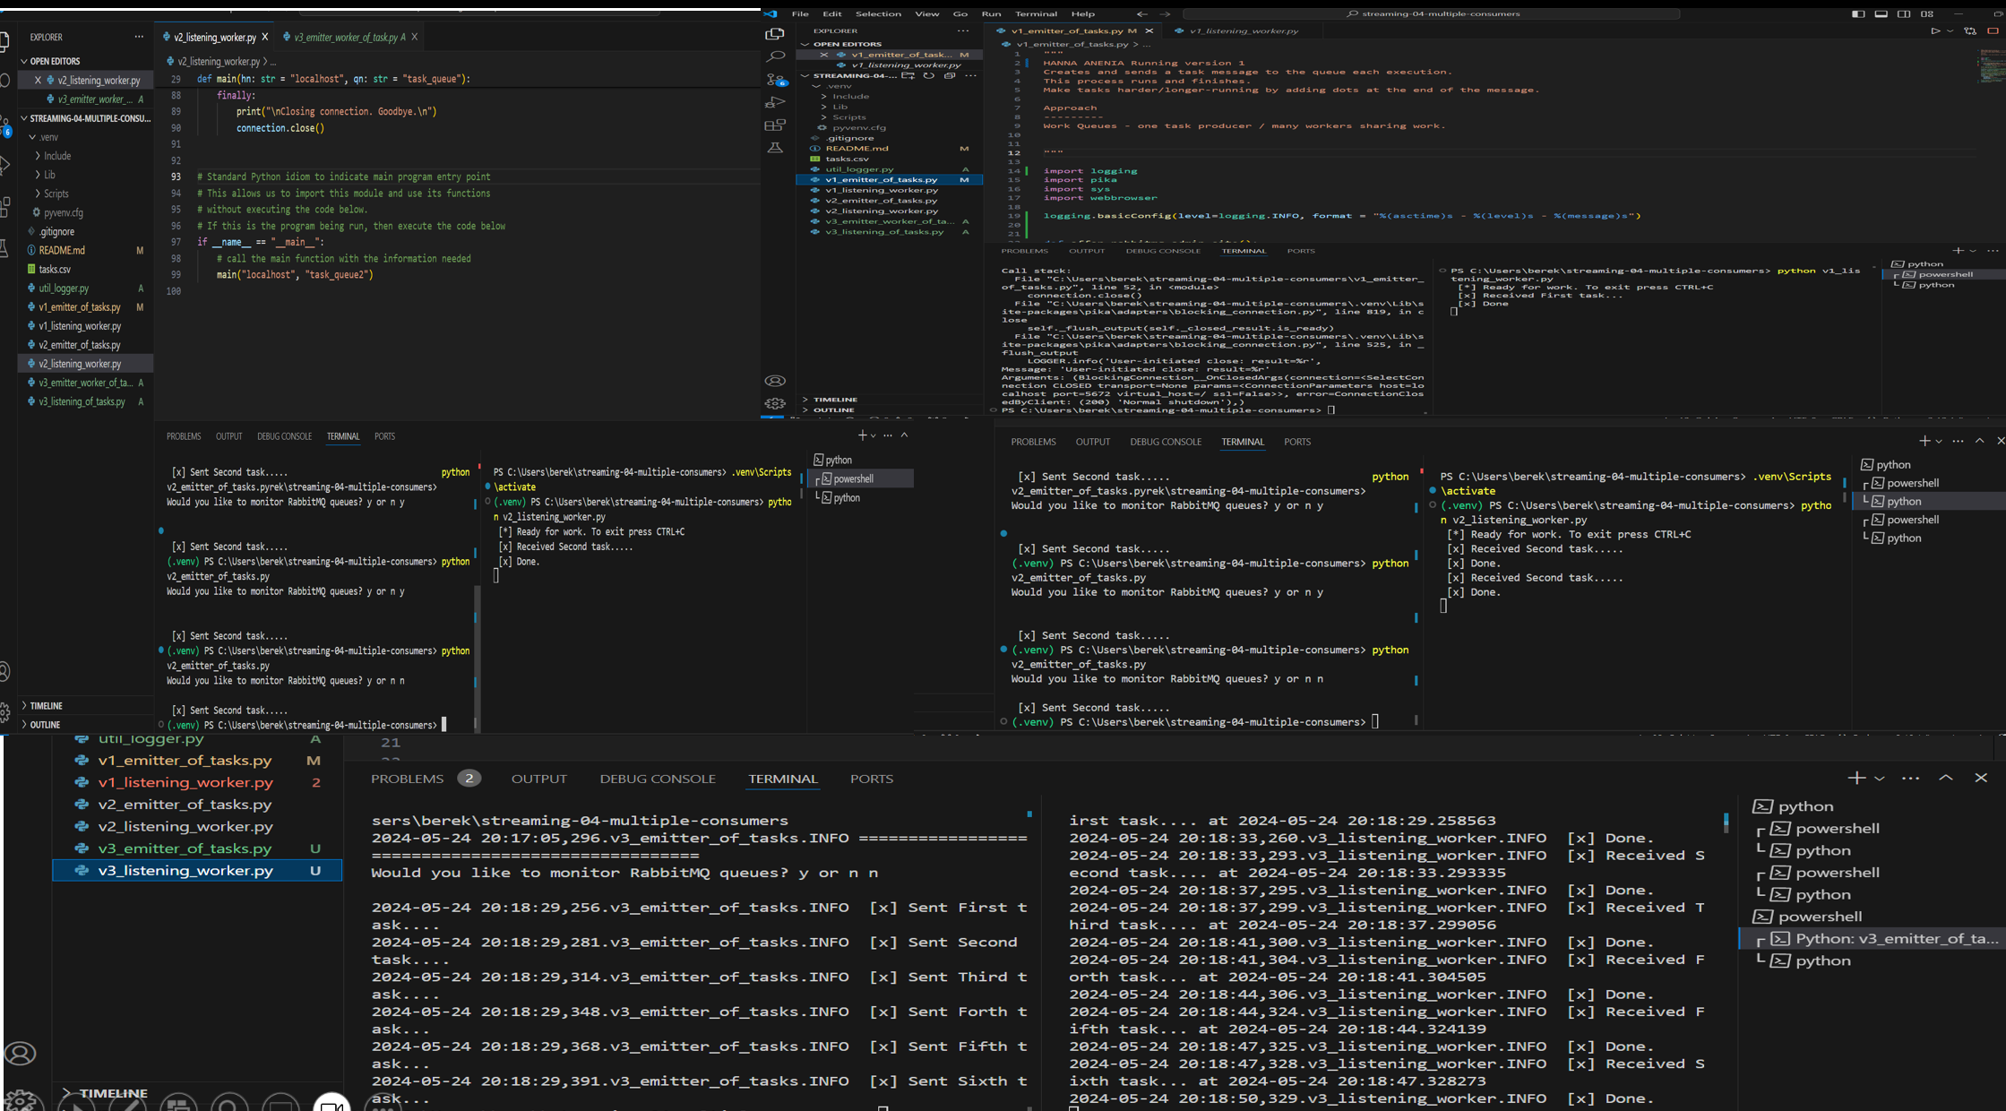Open Source Control view with badge 6
This screenshot has height=1111, width=2006.
click(x=776, y=80)
